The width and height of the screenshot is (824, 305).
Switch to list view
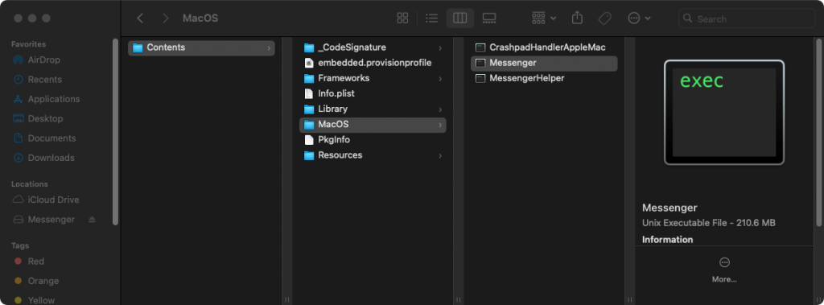[x=431, y=19]
